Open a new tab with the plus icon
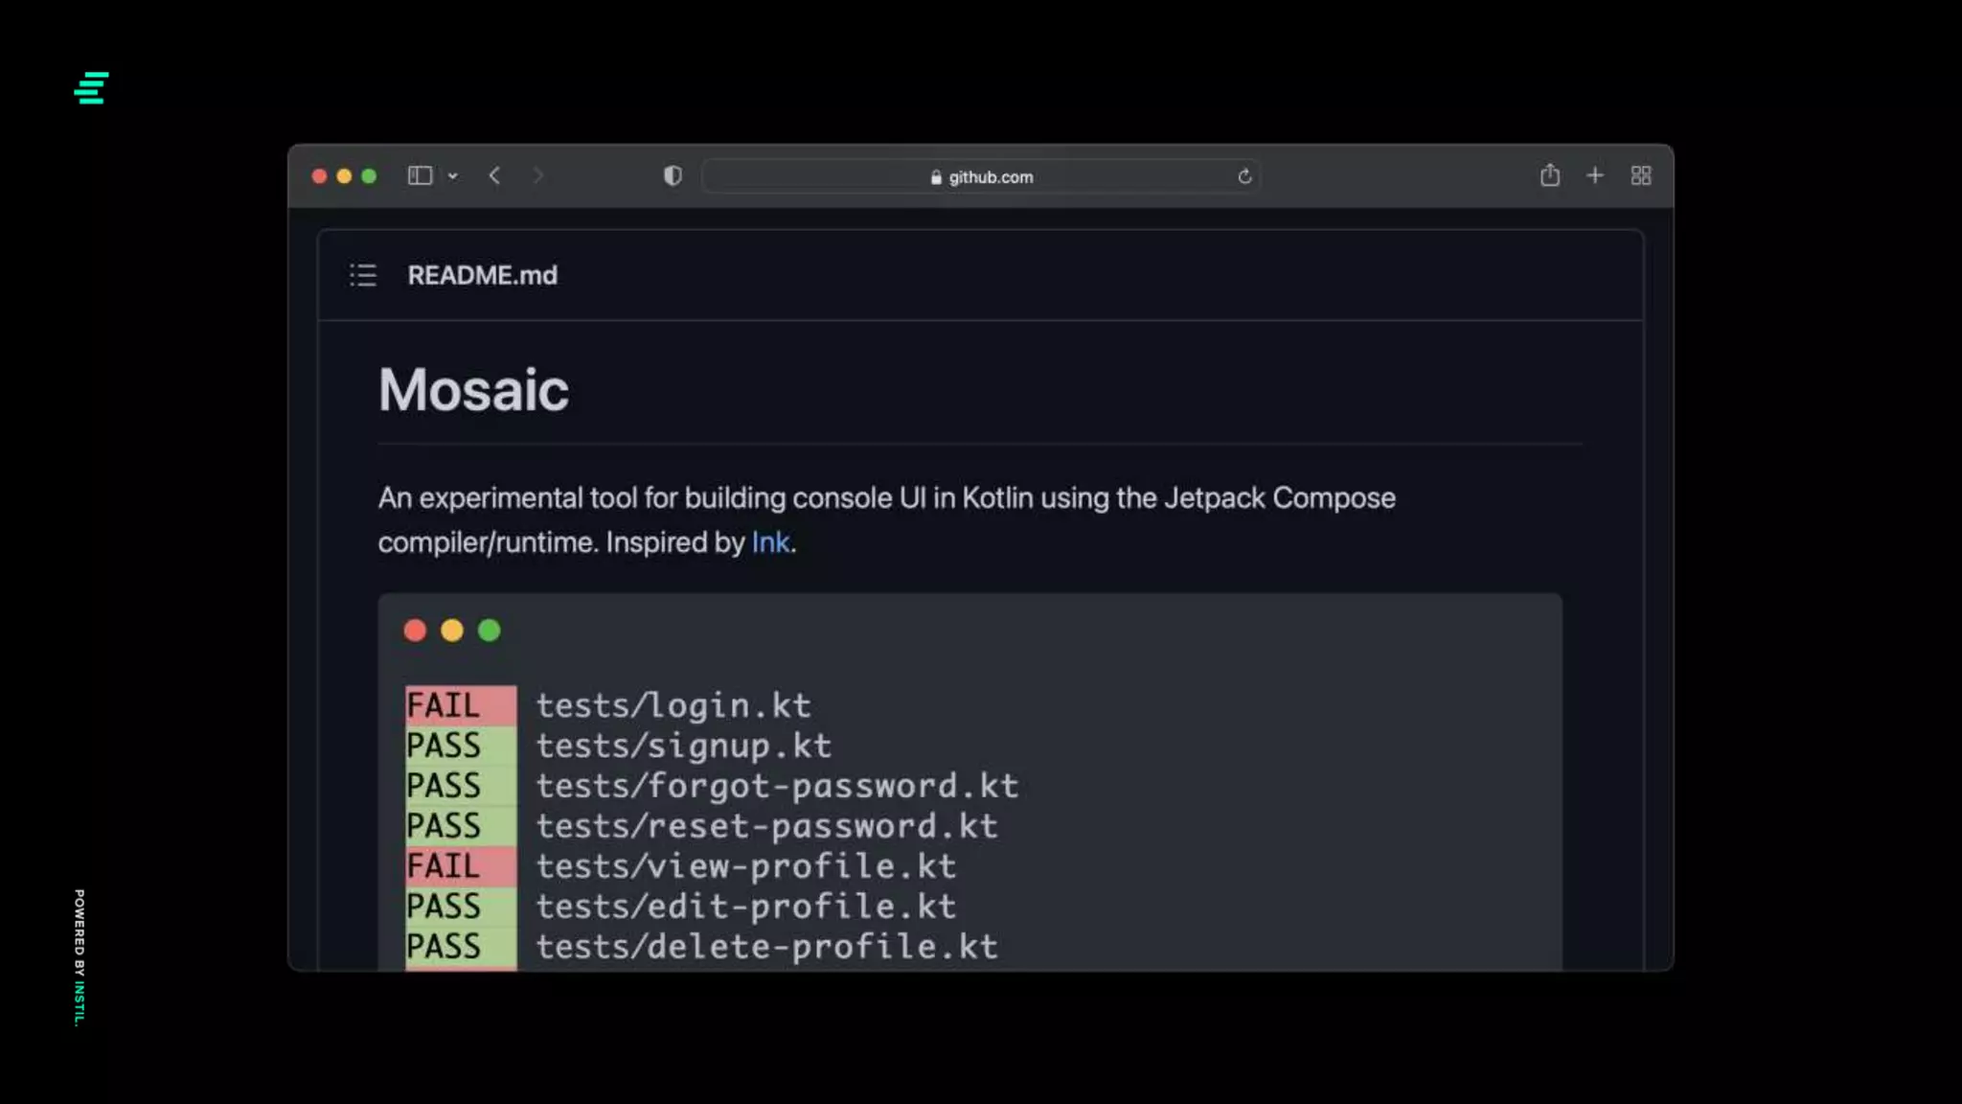1962x1104 pixels. tap(1594, 175)
